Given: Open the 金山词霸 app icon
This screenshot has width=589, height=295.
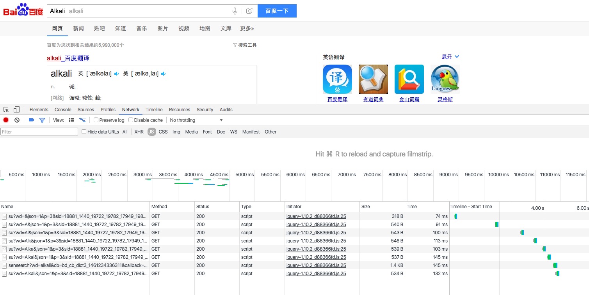Looking at the screenshot, I should point(409,79).
